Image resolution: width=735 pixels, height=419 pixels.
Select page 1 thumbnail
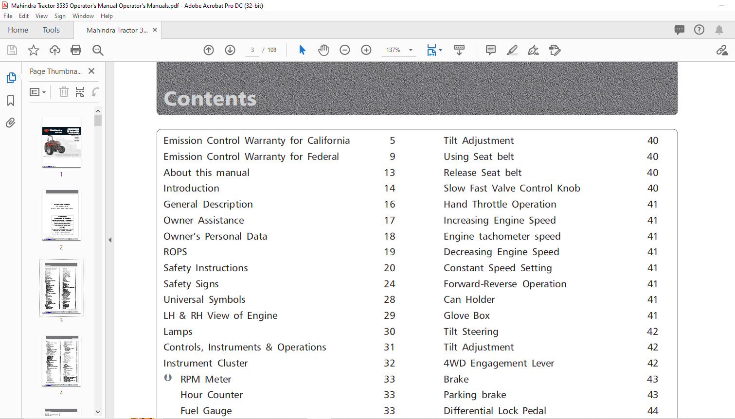tap(61, 142)
